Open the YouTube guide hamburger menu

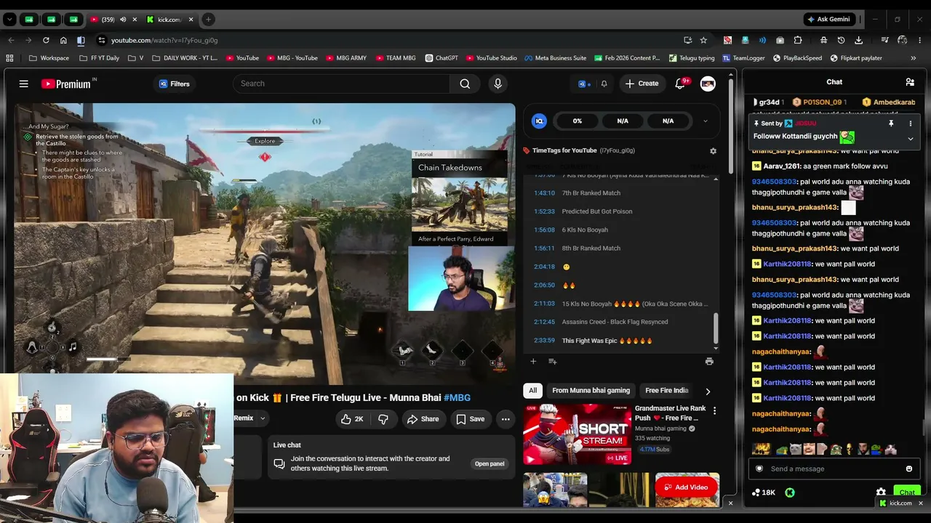[23, 84]
